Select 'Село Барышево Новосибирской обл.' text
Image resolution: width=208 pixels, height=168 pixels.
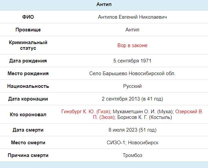[133, 73]
